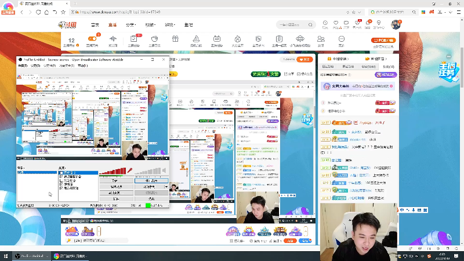Switch to the second ranking tab
Image resolution: width=464 pixels, height=261 pixels.
point(348,67)
